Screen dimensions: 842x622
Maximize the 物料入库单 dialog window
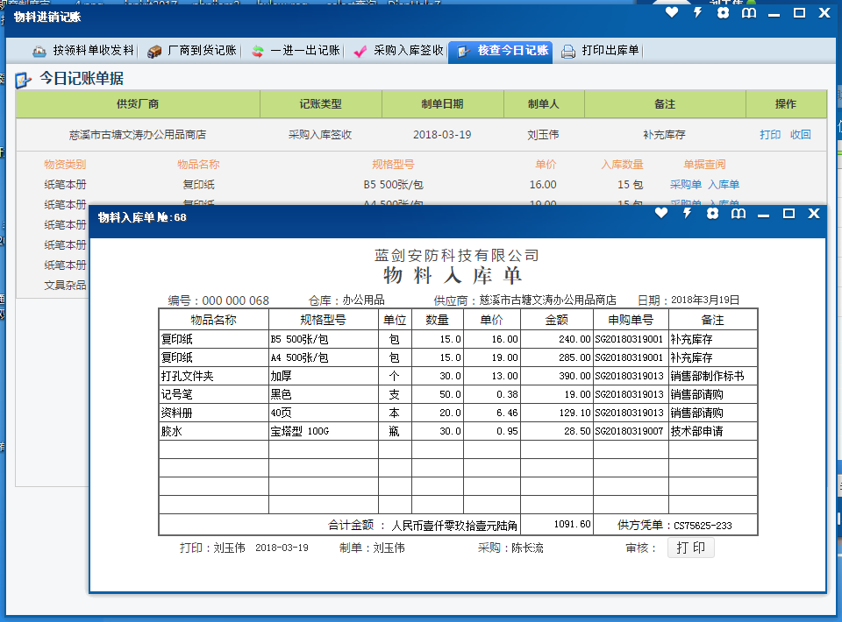[788, 214]
